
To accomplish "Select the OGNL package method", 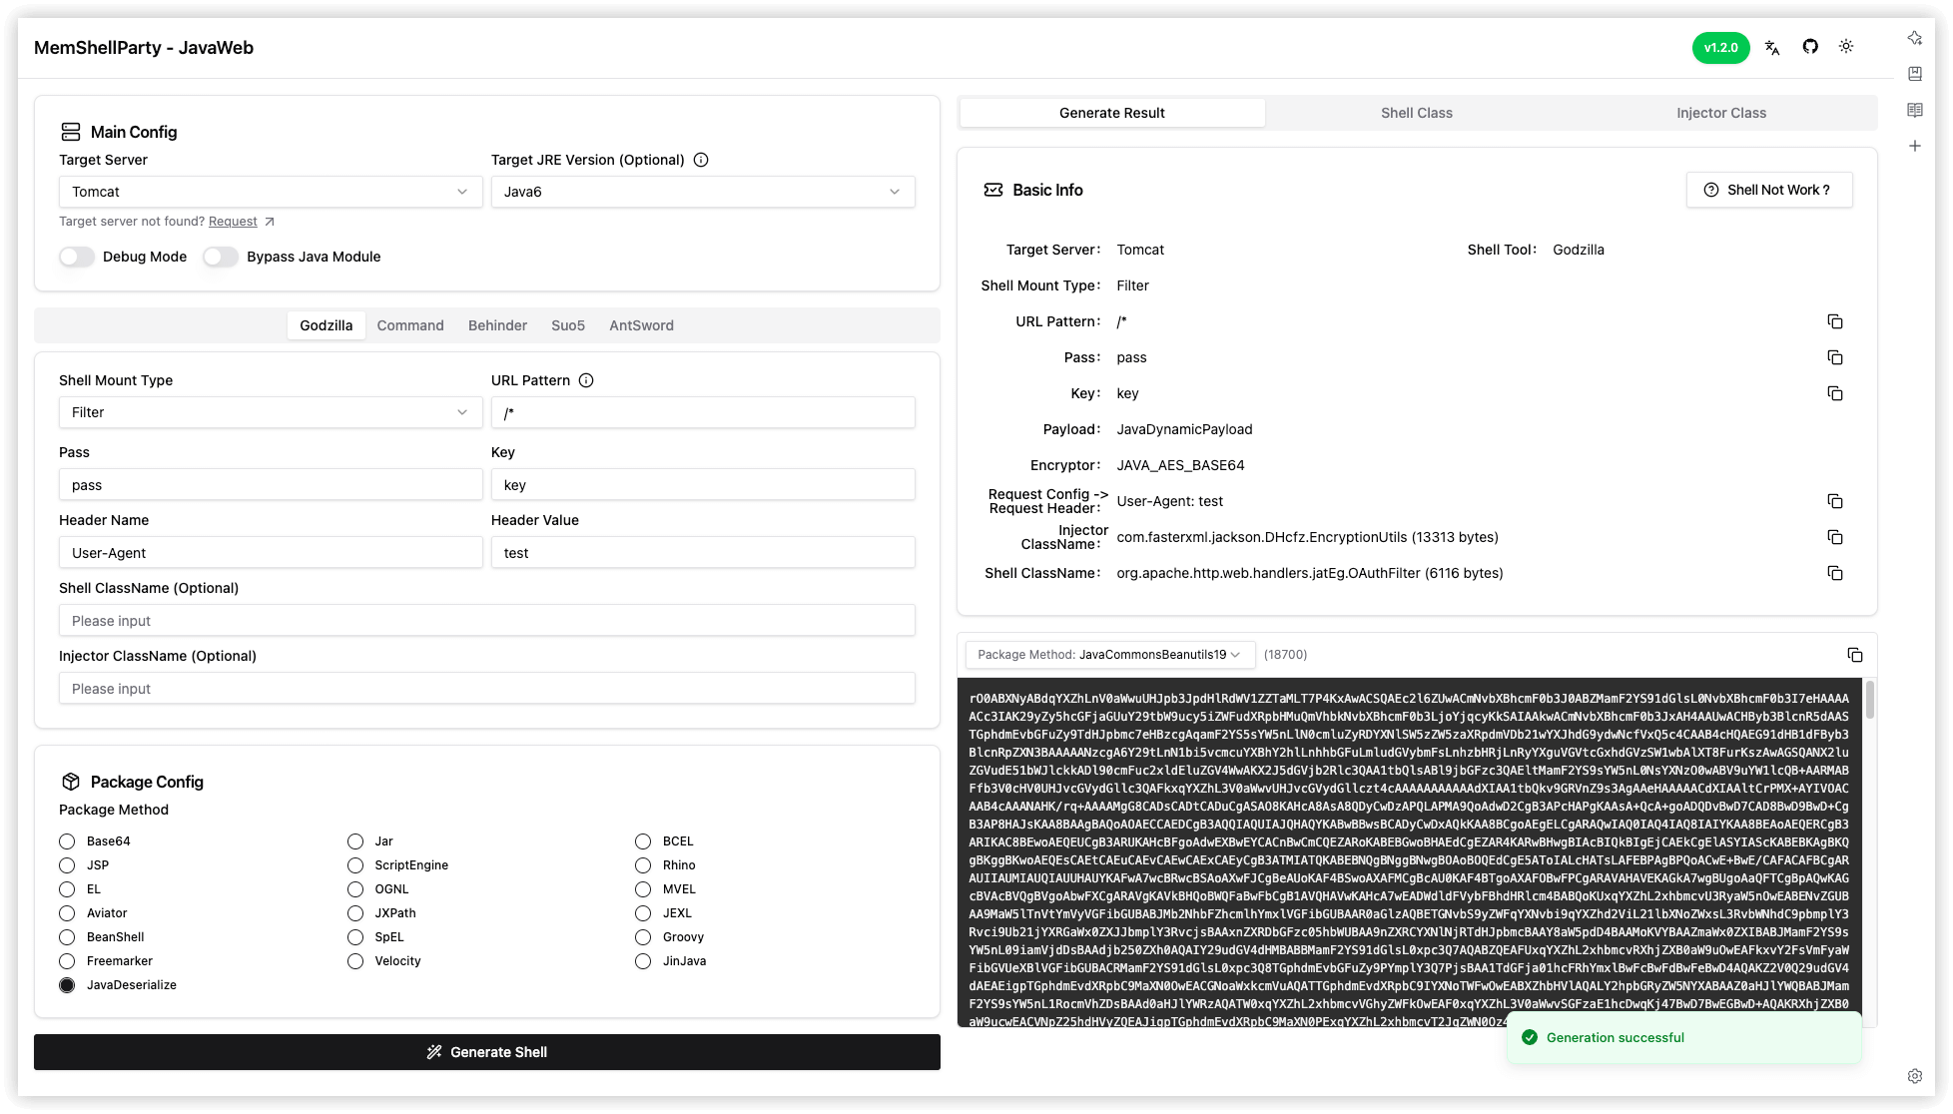I will pyautogui.click(x=355, y=889).
